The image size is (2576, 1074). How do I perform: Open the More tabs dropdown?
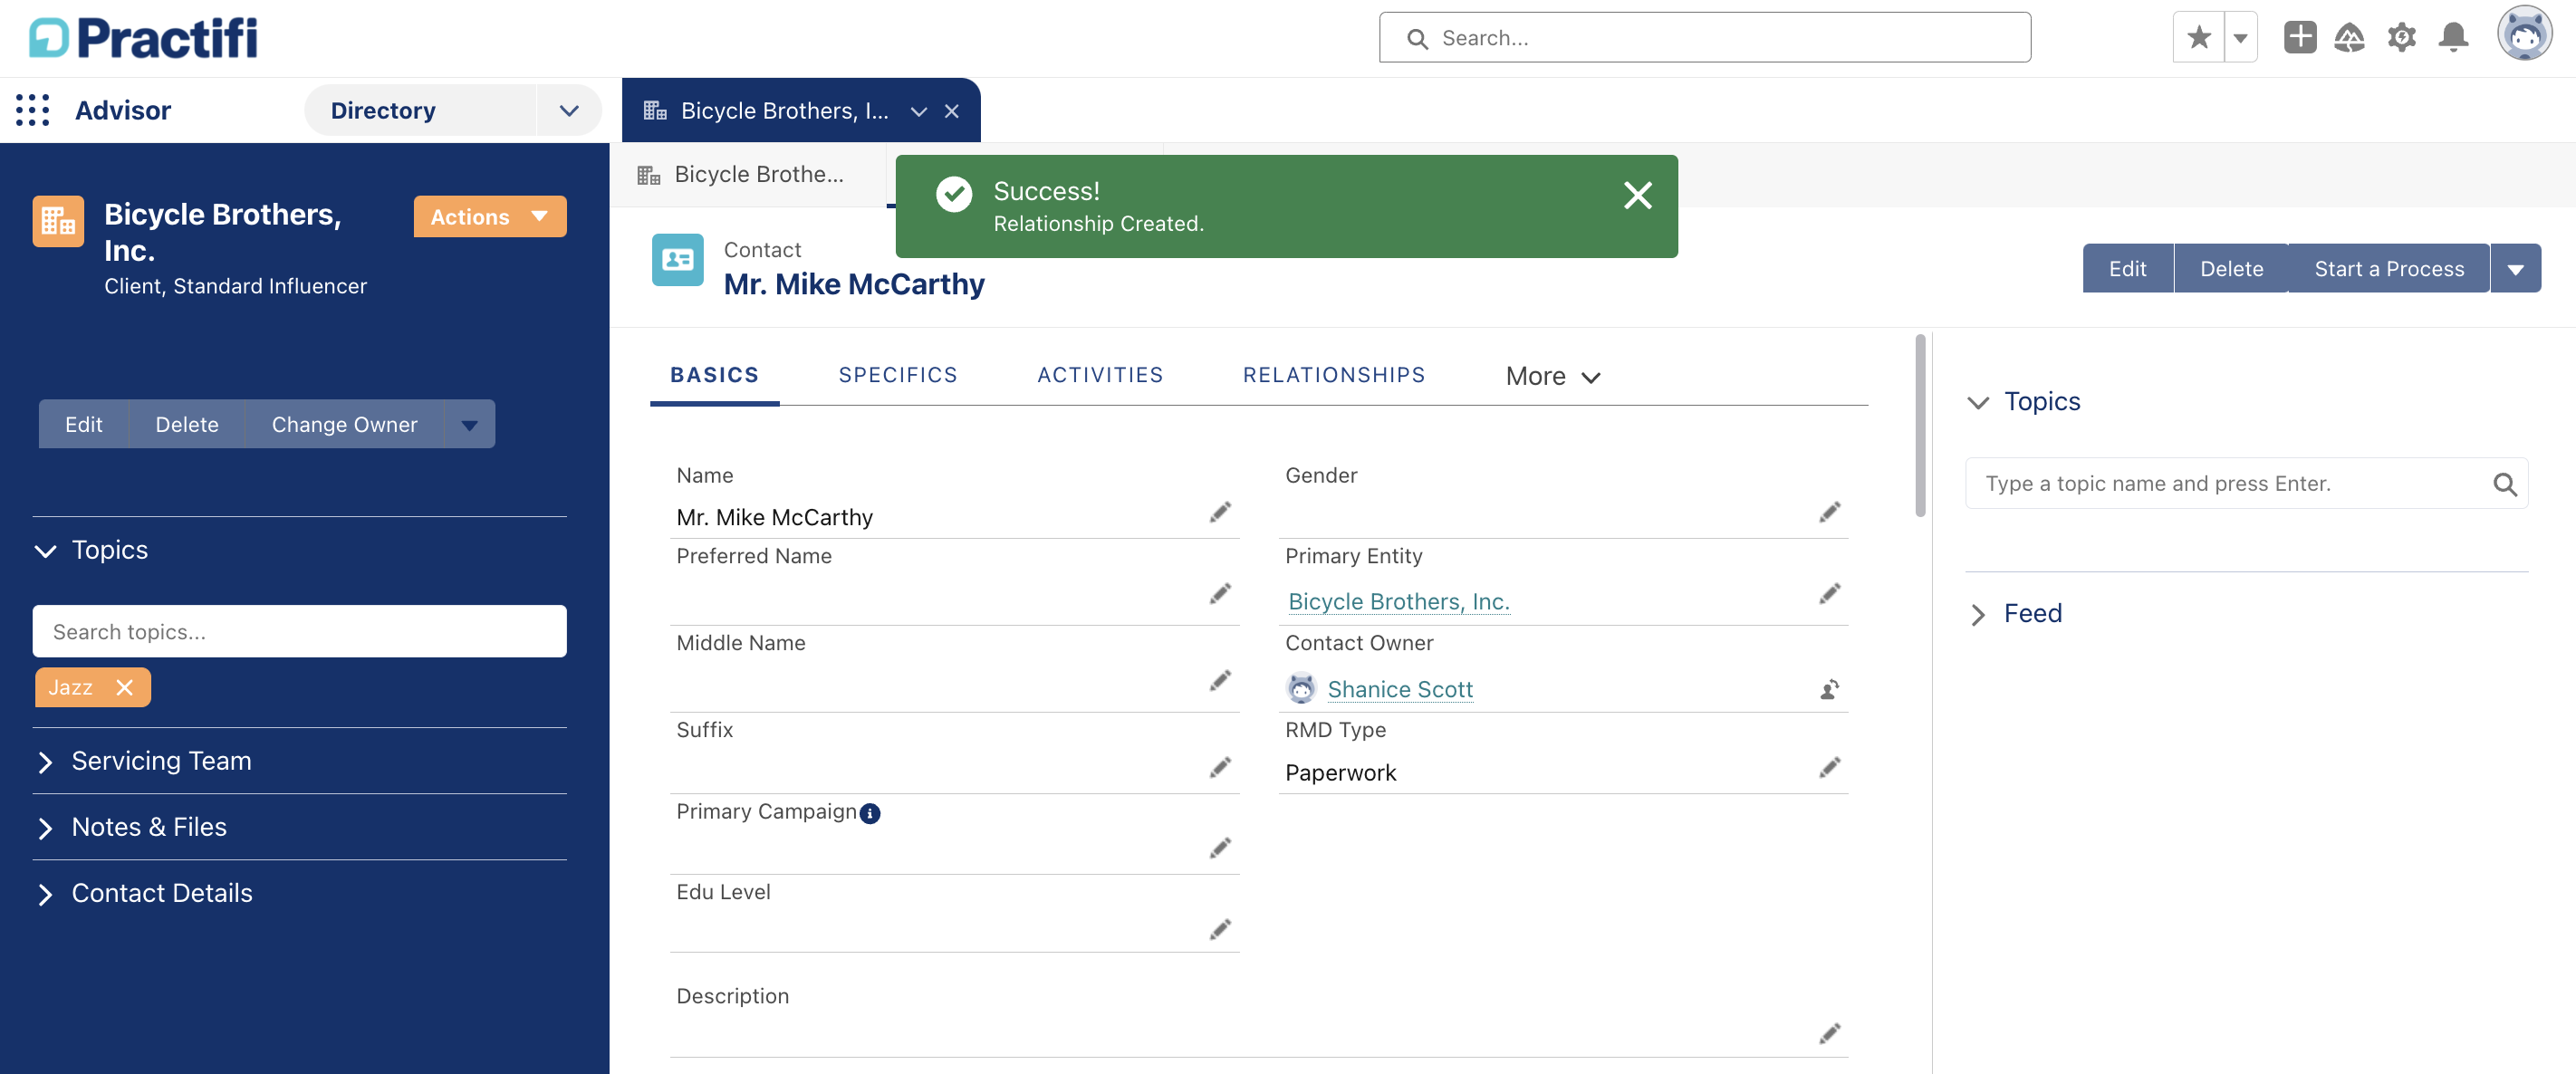pos(1553,377)
